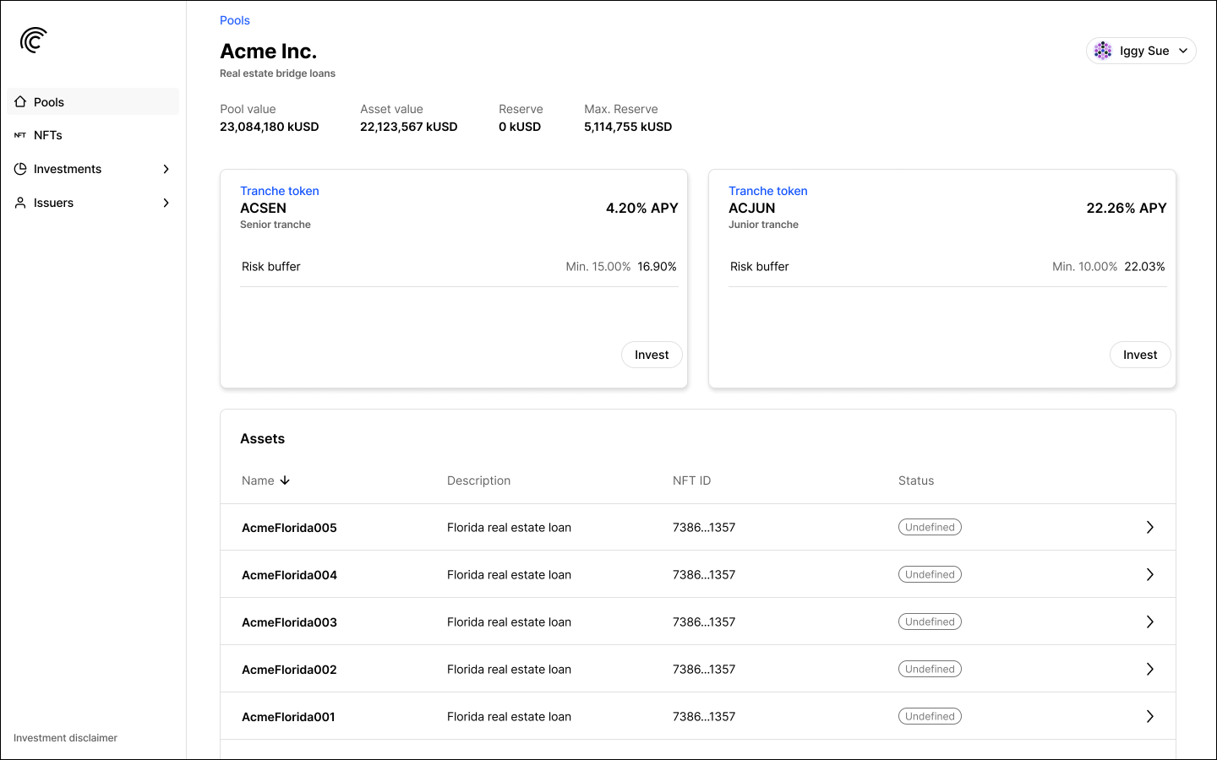This screenshot has width=1217, height=760.
Task: Click the Centrifuge logo in sidebar
Action: click(34, 40)
